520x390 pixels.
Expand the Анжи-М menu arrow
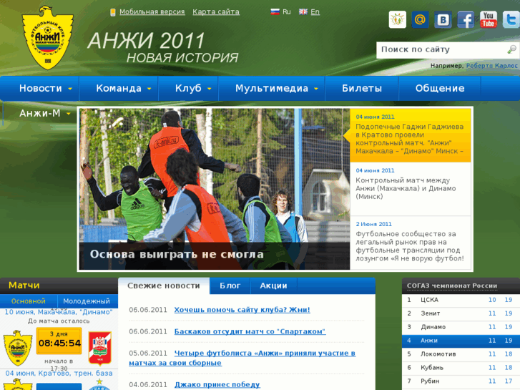point(69,114)
